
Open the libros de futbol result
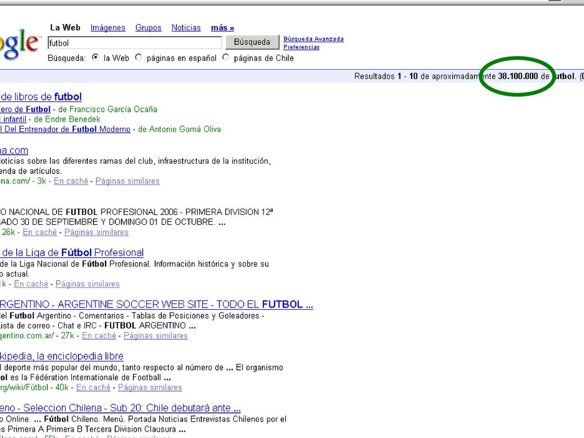41,97
